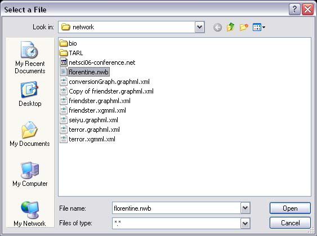Go up one folder level
The height and width of the screenshot is (236, 317).
point(230,27)
